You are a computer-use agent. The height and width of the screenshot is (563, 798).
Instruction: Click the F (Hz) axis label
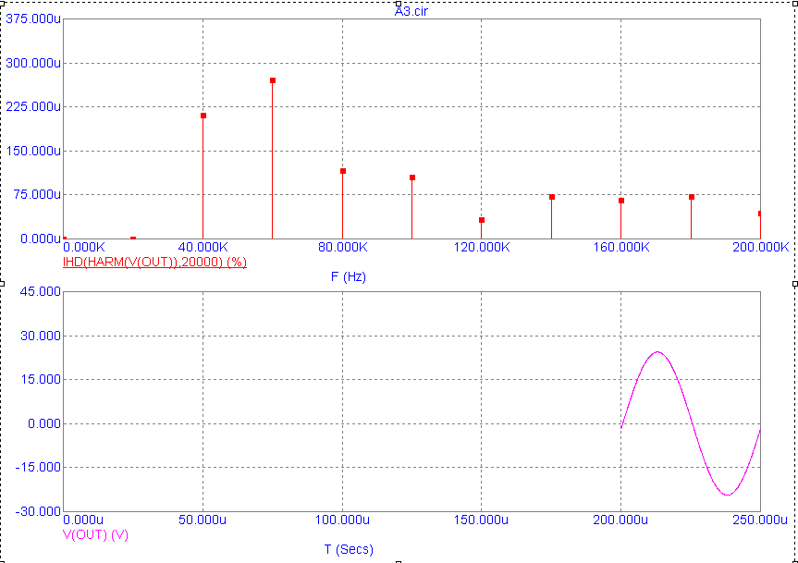click(x=348, y=276)
